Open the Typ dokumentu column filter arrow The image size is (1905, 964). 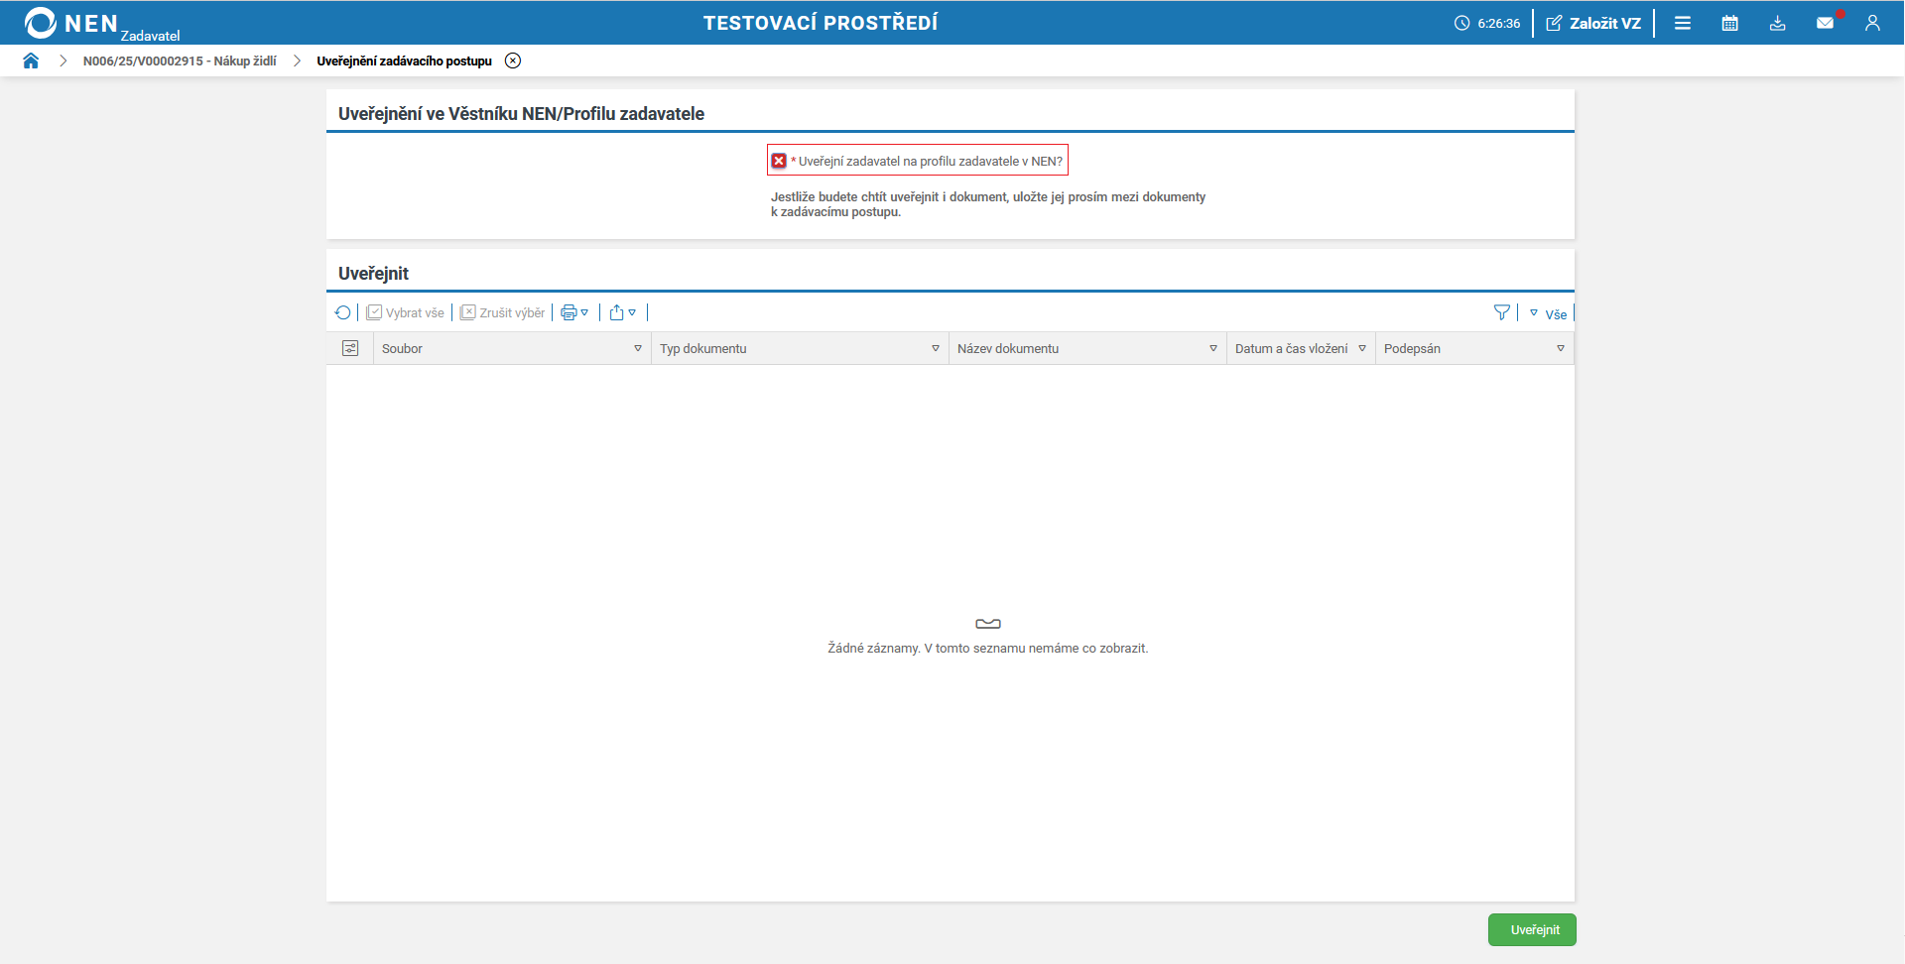point(936,348)
